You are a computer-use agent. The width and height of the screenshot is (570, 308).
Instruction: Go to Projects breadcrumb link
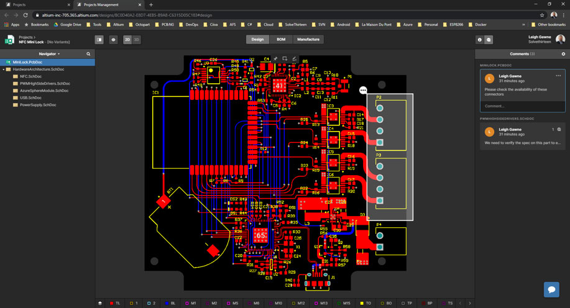click(x=26, y=37)
